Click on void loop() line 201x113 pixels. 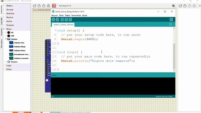[70, 52]
